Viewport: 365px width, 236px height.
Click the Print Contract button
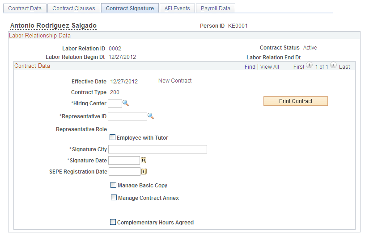(296, 101)
